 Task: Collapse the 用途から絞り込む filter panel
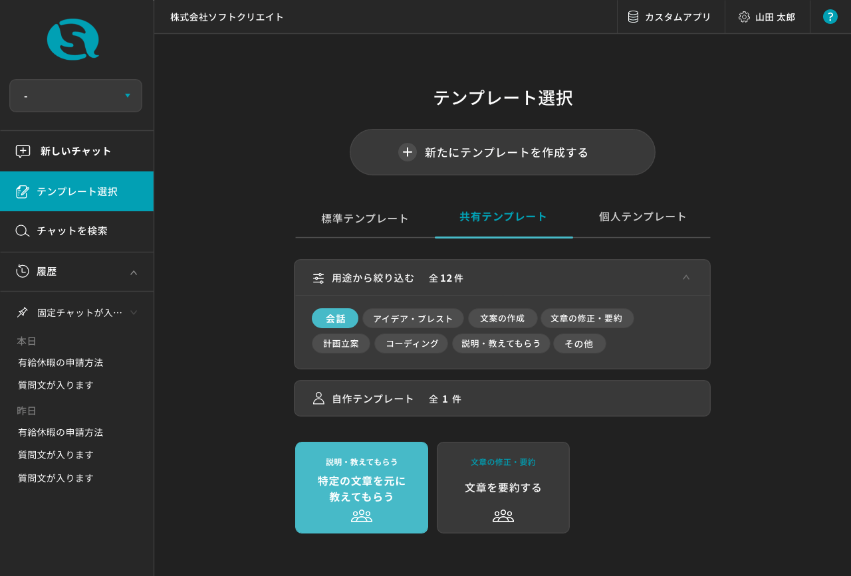pos(686,278)
